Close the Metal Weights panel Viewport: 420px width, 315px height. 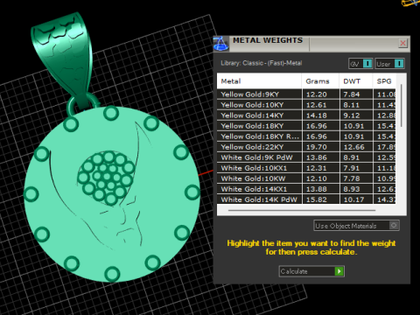402,43
